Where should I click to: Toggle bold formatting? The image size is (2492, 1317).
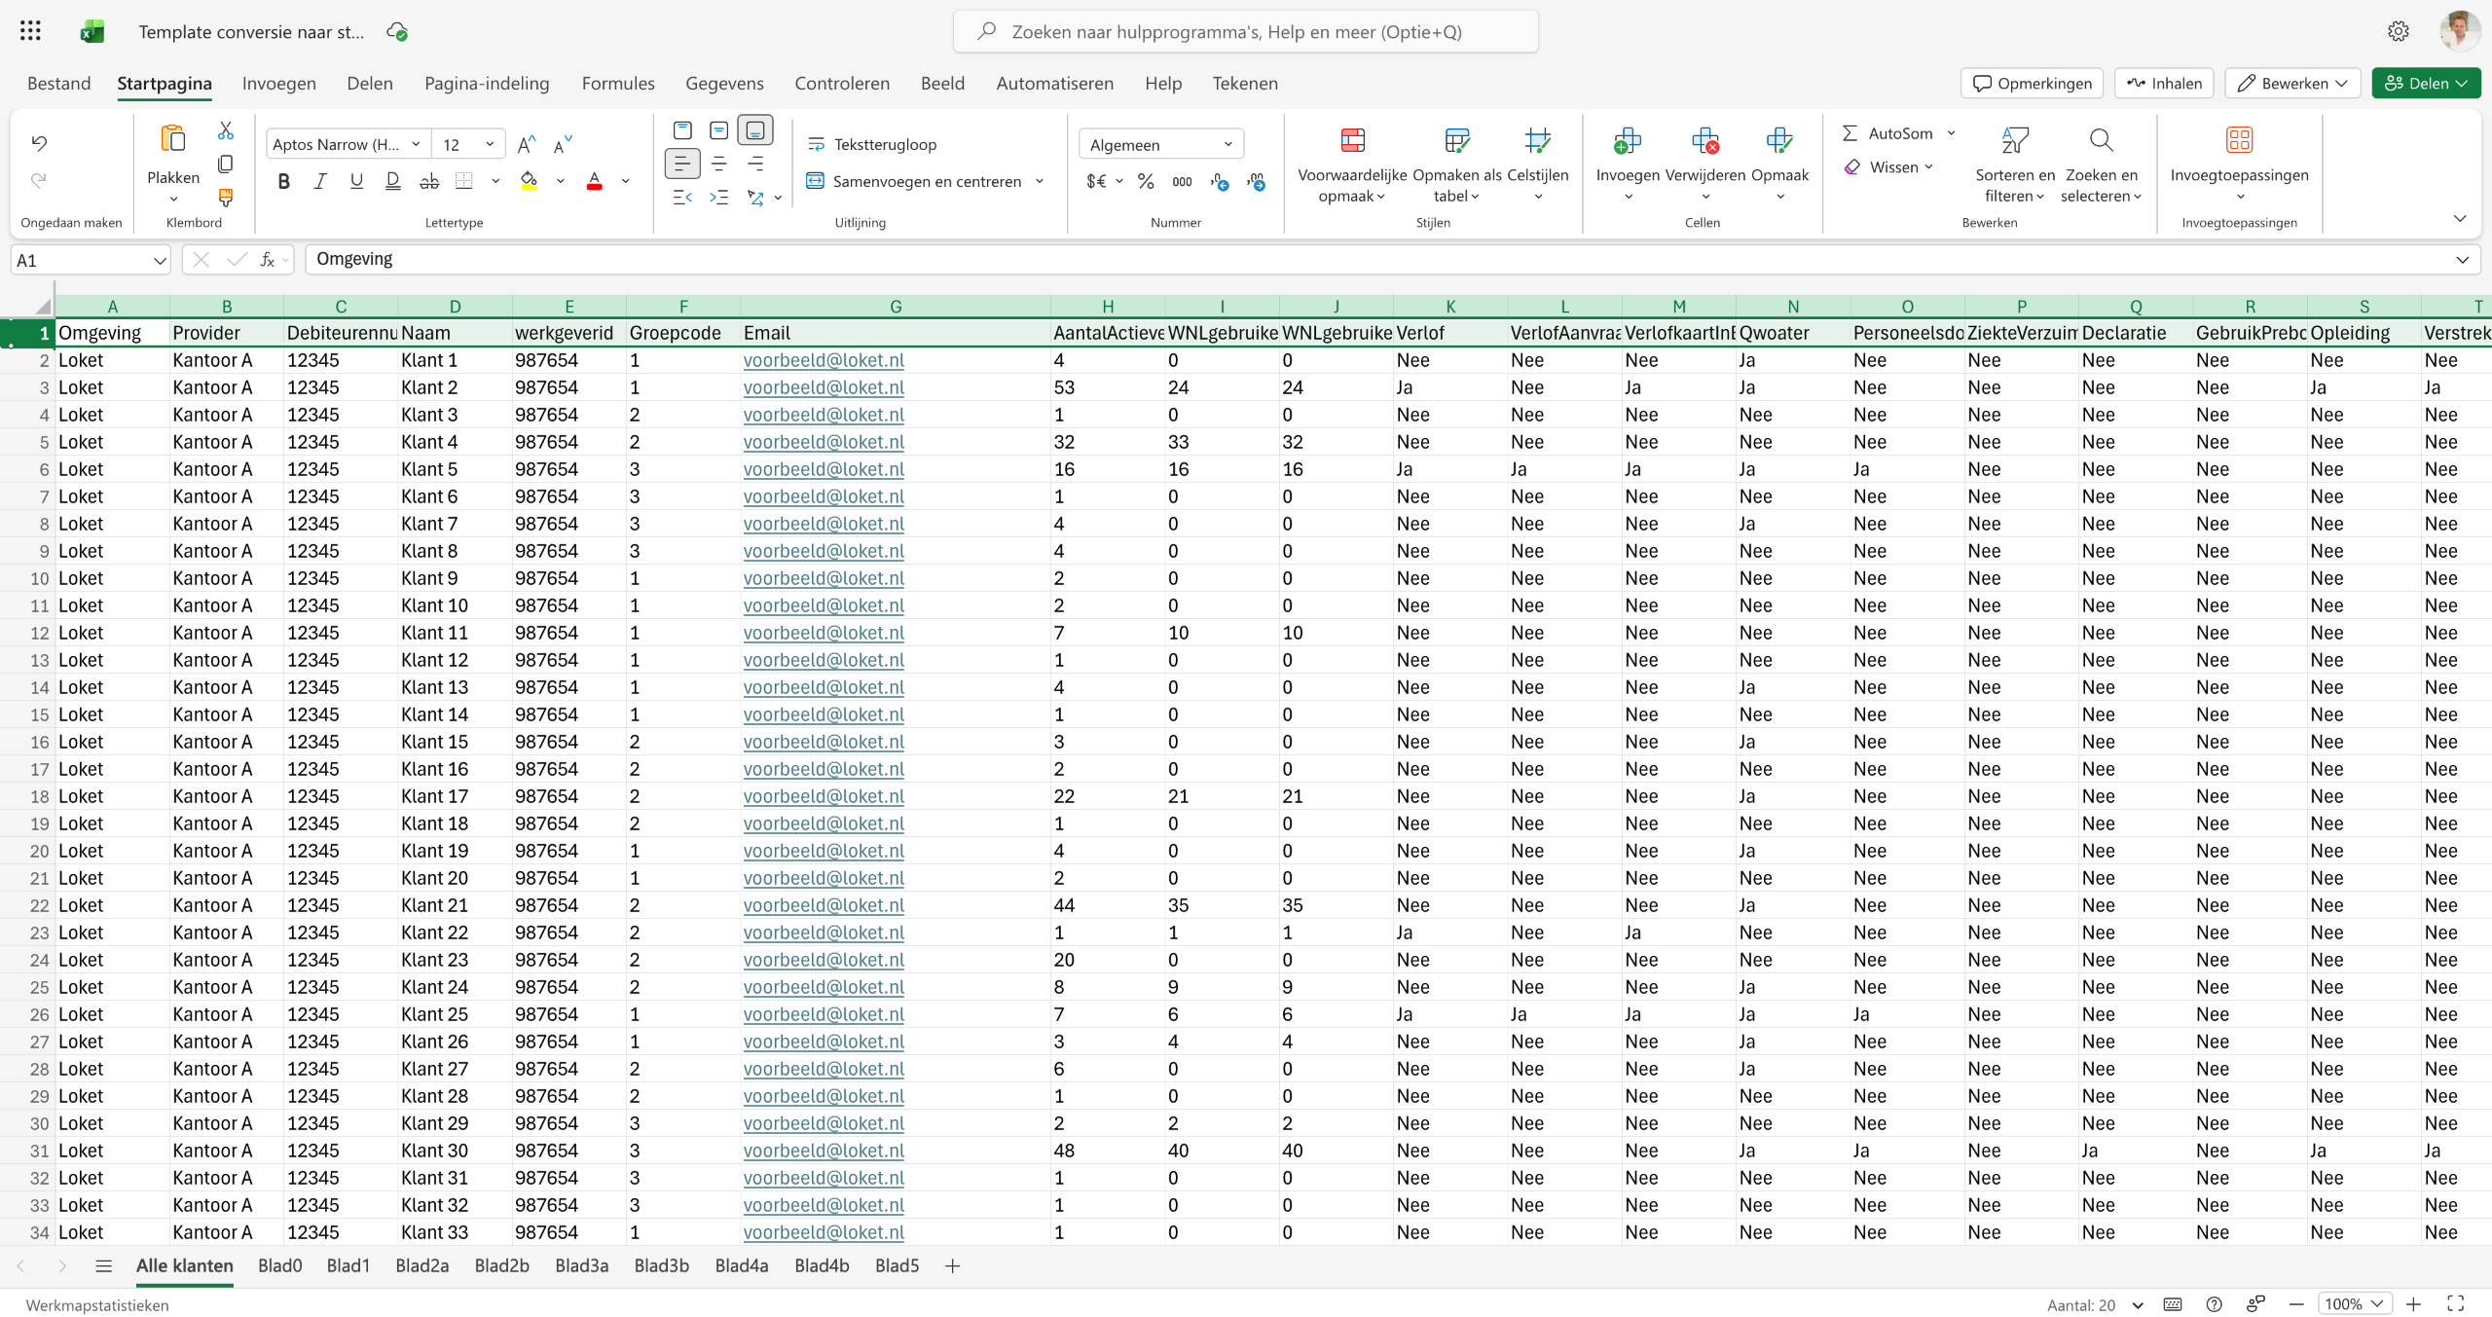coord(283,181)
